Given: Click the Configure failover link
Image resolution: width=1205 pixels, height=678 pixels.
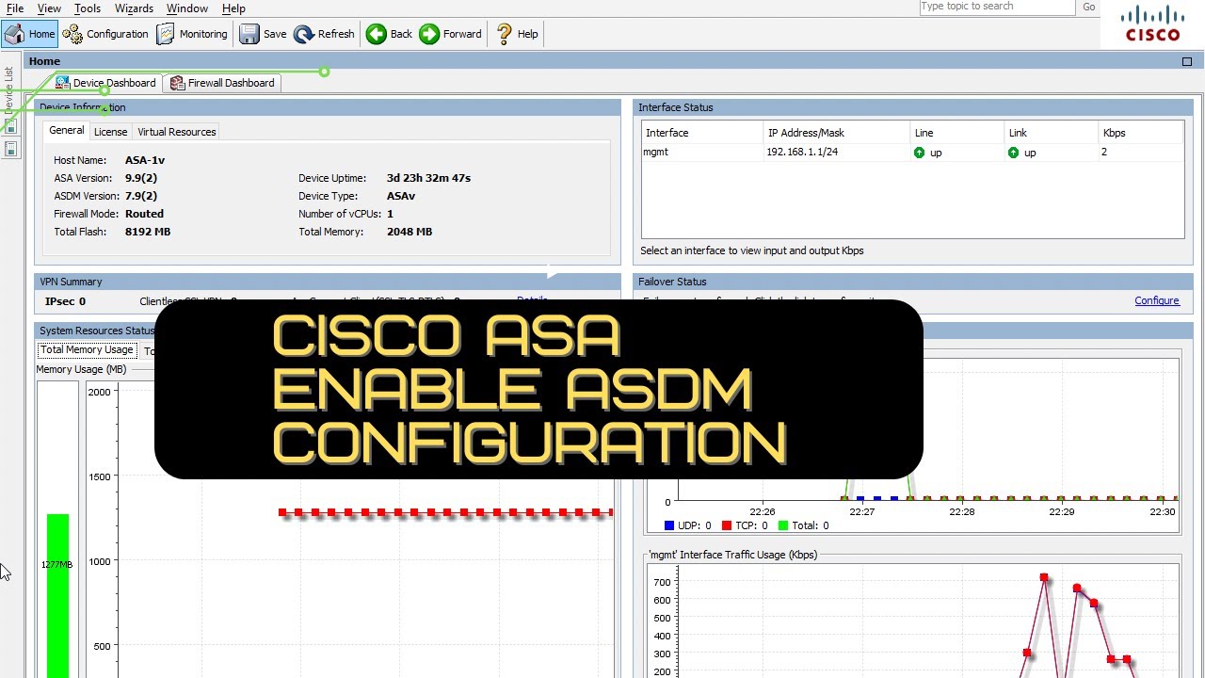Looking at the screenshot, I should [x=1157, y=300].
